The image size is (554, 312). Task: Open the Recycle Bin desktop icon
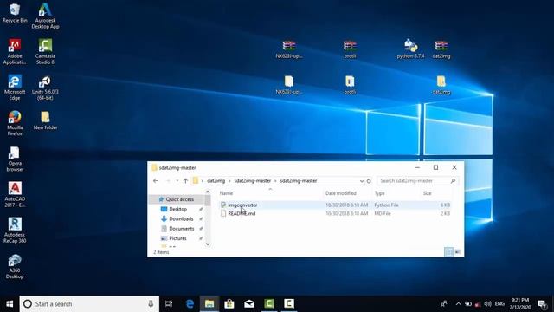pyautogui.click(x=15, y=13)
